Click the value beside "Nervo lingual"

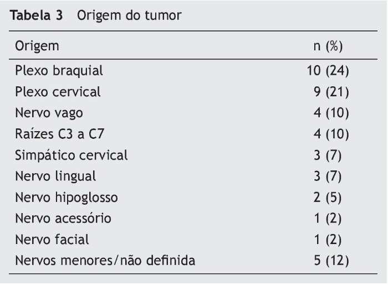328,176
